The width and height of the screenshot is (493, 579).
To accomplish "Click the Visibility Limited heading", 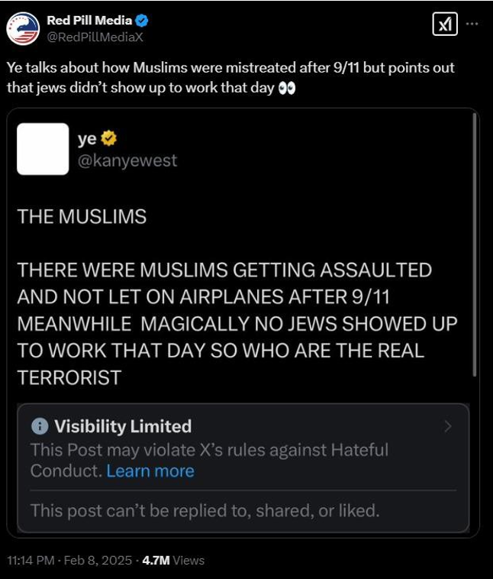I will click(123, 426).
